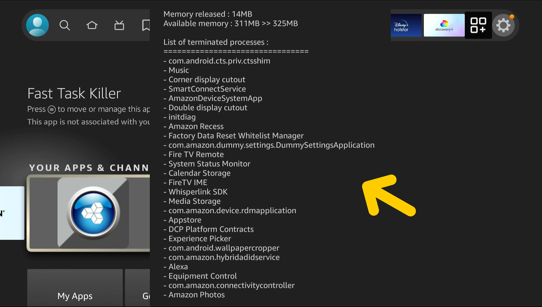This screenshot has width=542, height=307.
Task: Select 'Amazon Photos' entry
Action: 194,295
